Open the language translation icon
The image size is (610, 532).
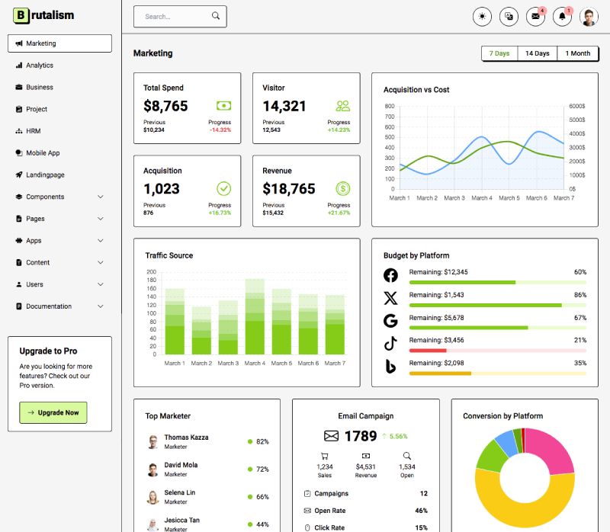(509, 17)
